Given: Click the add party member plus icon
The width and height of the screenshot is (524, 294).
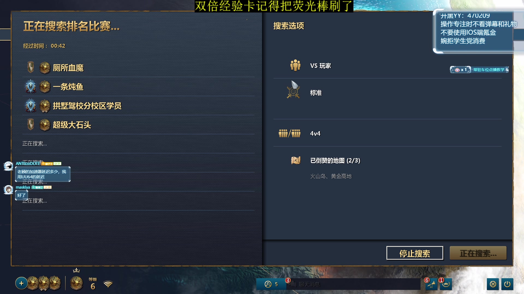Looking at the screenshot, I should [x=21, y=283].
